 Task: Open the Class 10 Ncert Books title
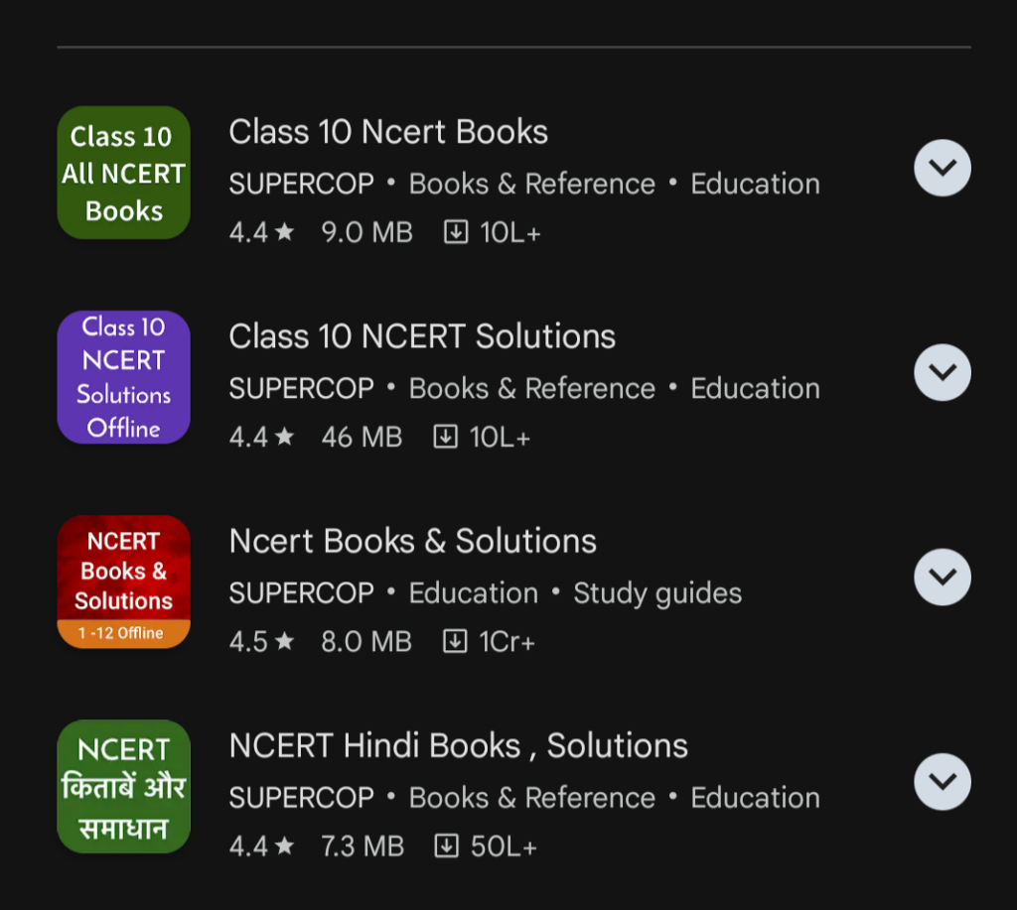[388, 132]
